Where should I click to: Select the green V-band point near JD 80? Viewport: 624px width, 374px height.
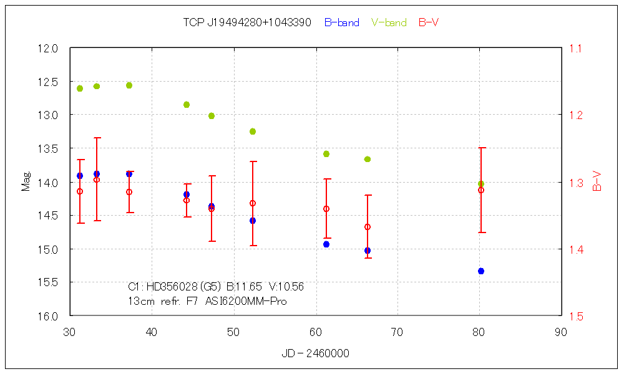[481, 184]
